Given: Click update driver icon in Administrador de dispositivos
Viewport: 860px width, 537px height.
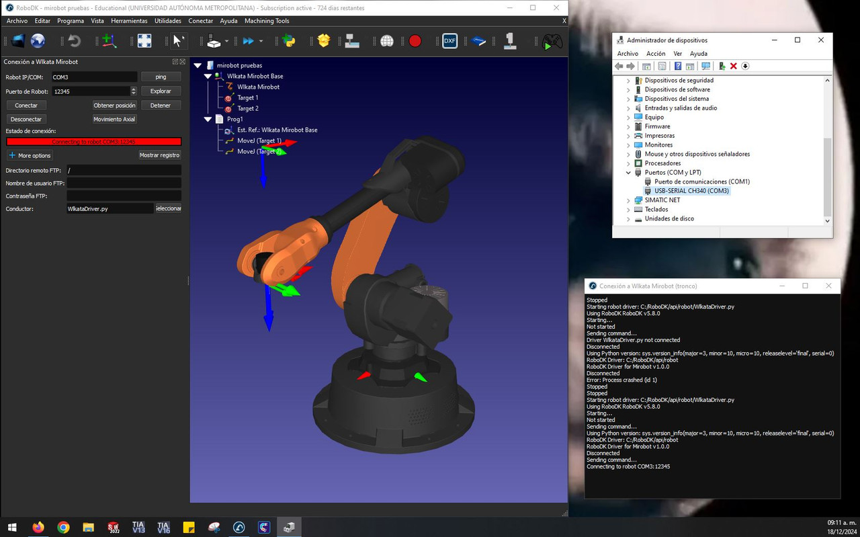Looking at the screenshot, I should tap(722, 66).
